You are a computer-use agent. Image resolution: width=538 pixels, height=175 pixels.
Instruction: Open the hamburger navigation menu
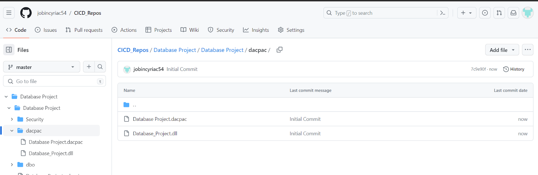point(9,13)
